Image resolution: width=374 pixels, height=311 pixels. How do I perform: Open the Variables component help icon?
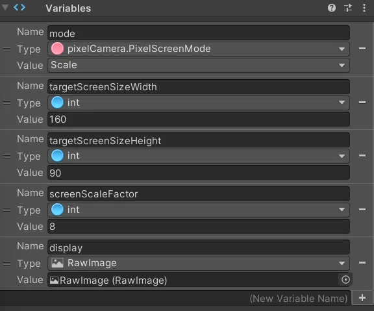point(332,8)
